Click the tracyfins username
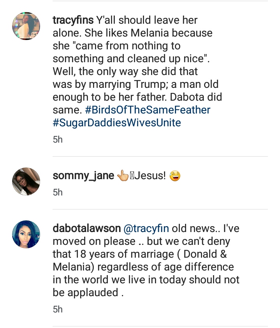Screen dimensions: 280x328 click(x=73, y=21)
